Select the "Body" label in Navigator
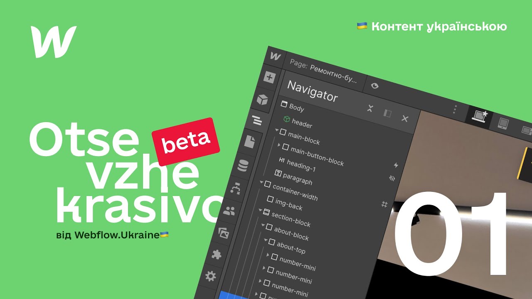Screen dimensions: 532x299 297,108
